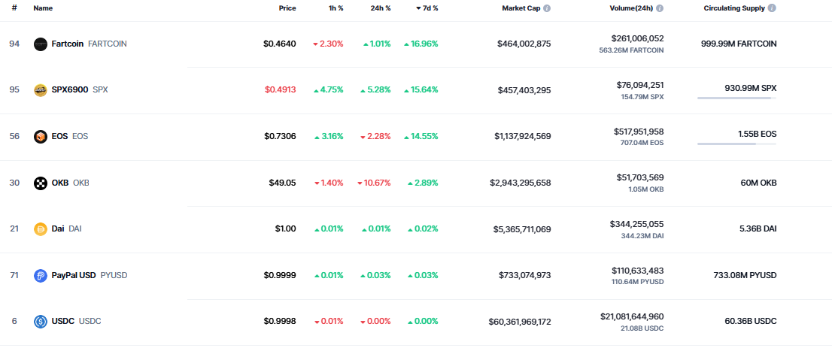Click the USDC blue logo icon

tap(41, 322)
